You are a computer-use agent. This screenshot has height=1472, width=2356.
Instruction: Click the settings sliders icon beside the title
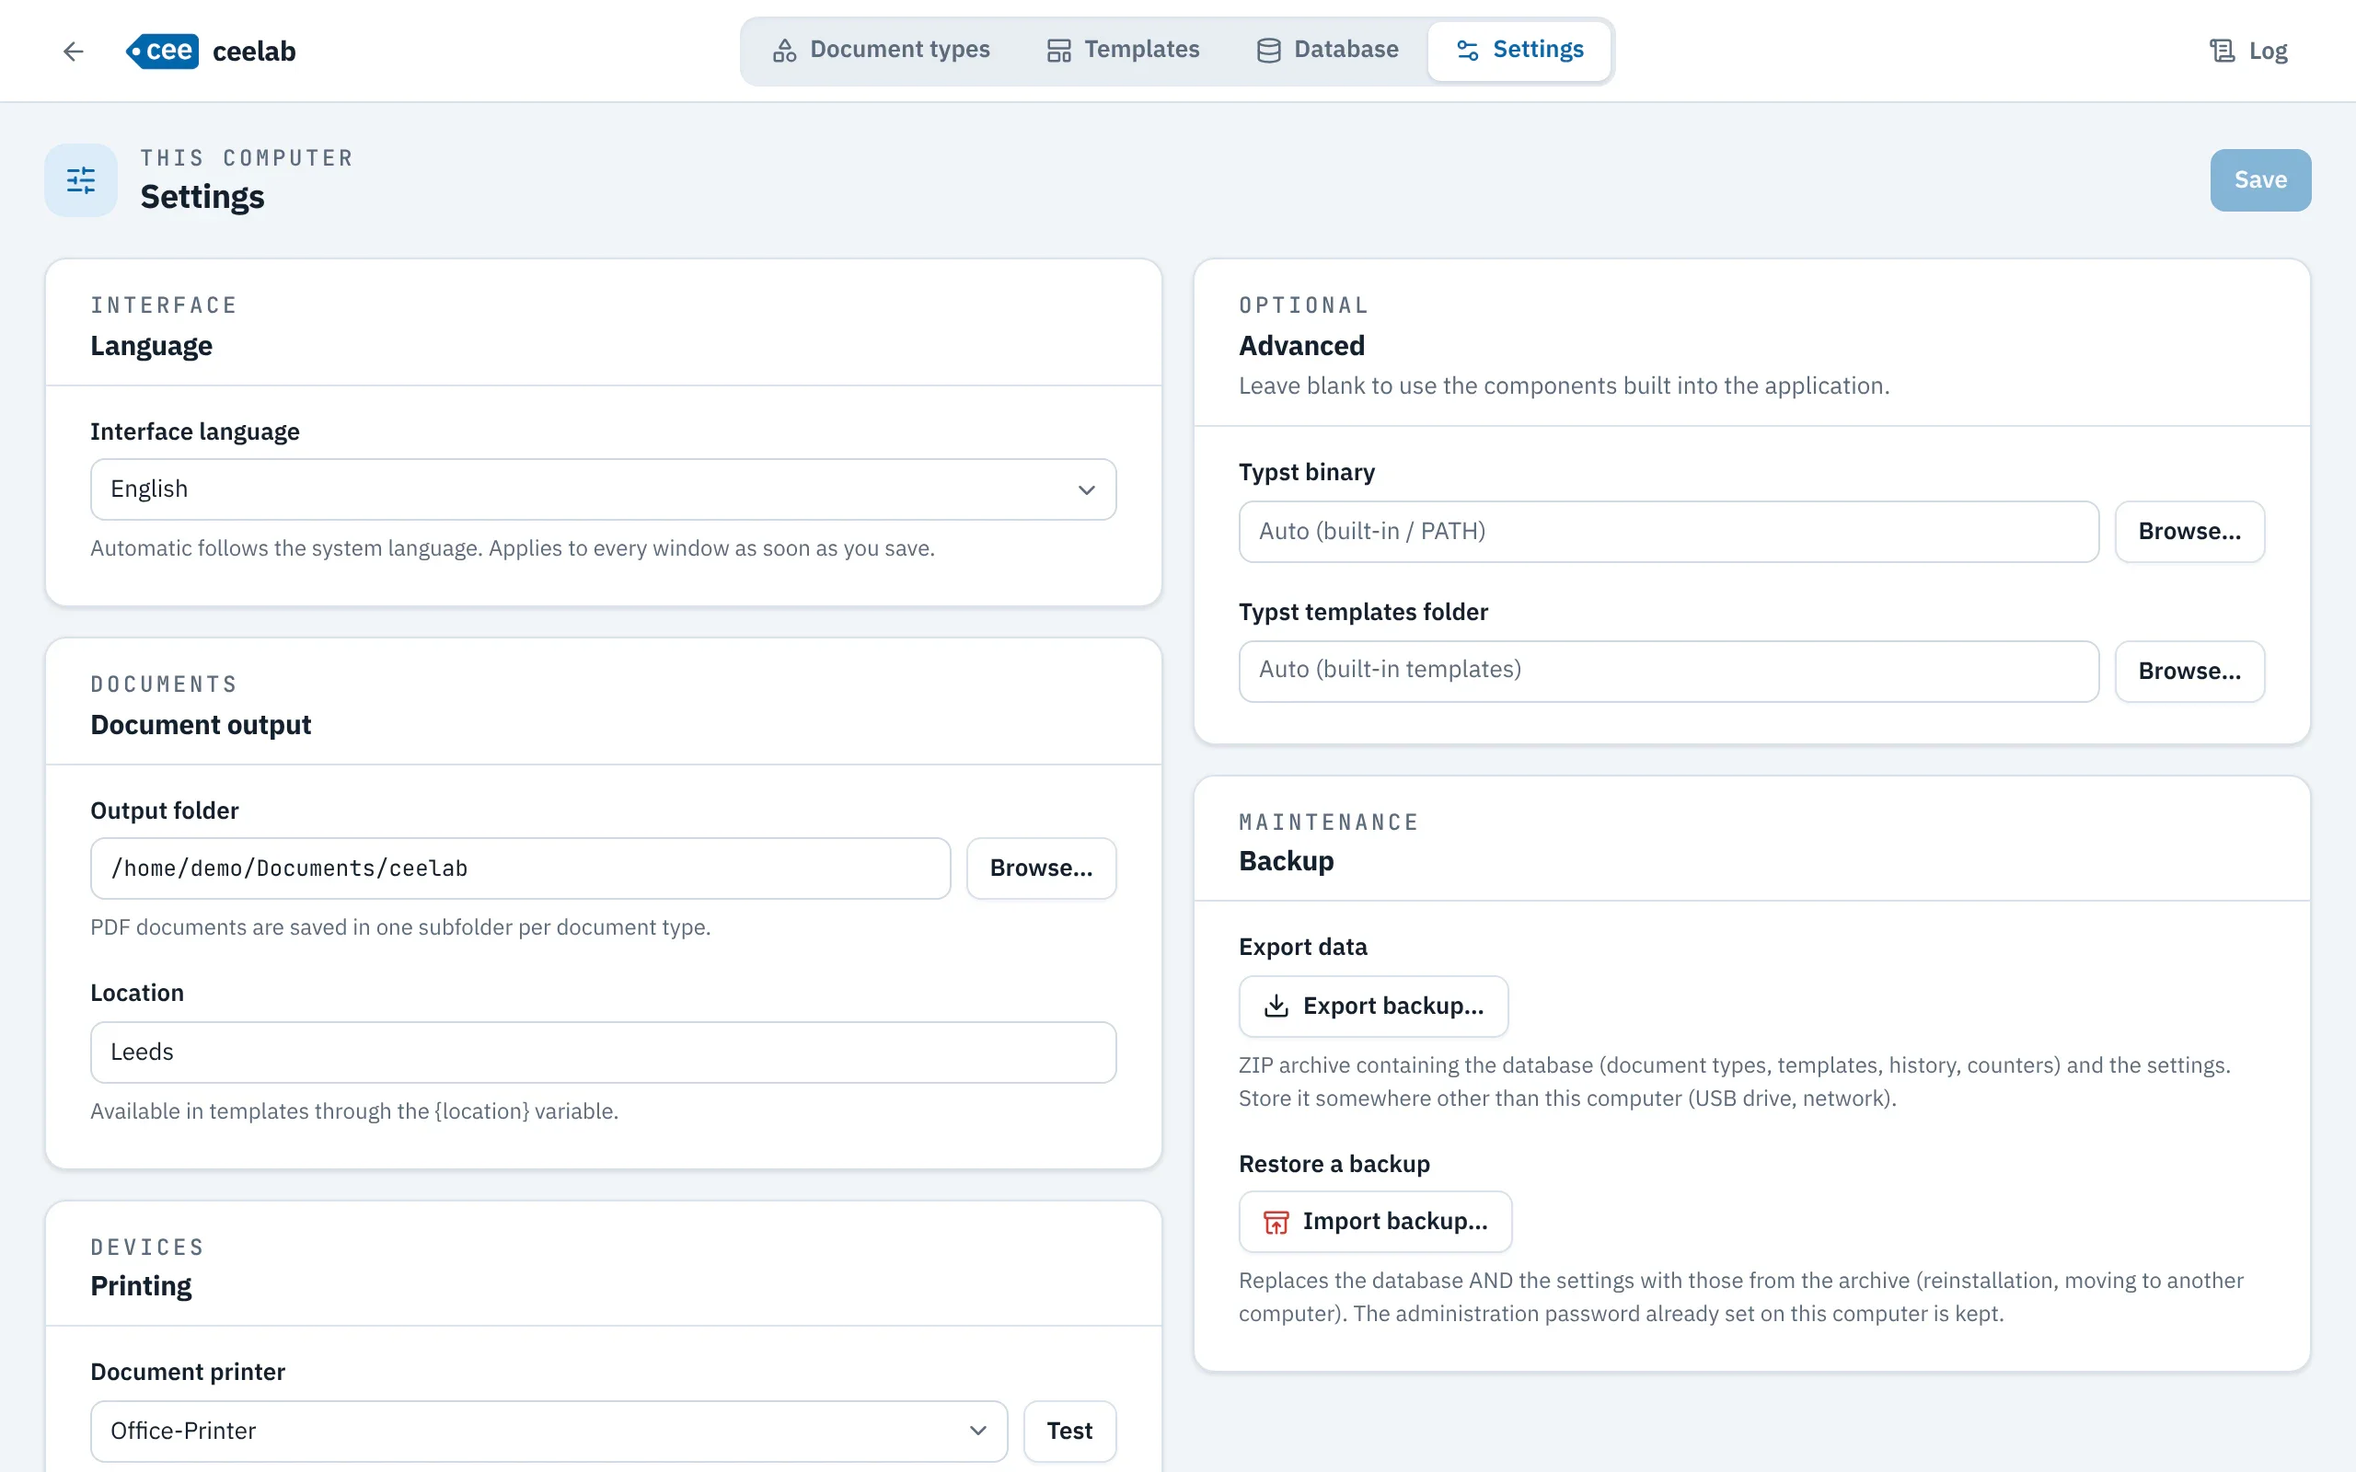click(x=81, y=180)
